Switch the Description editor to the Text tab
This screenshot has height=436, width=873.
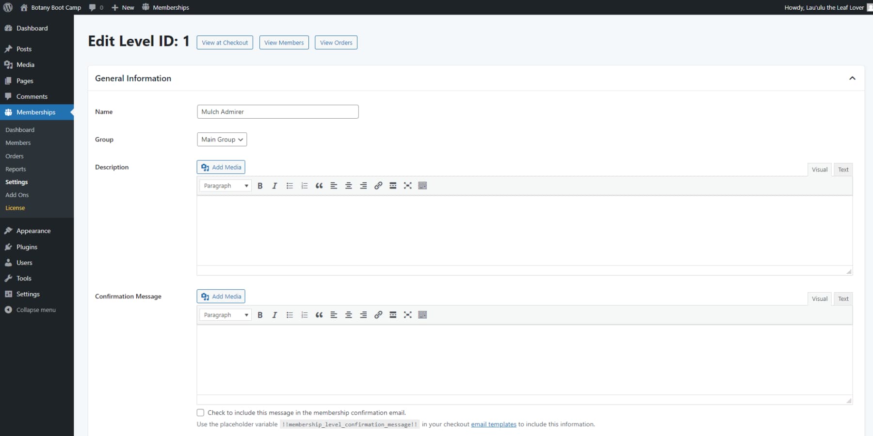tap(843, 169)
